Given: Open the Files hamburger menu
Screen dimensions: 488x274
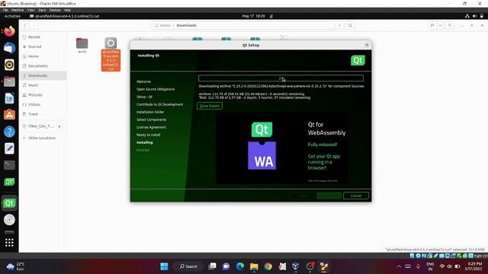Looking at the screenshot, I should click(x=449, y=25).
